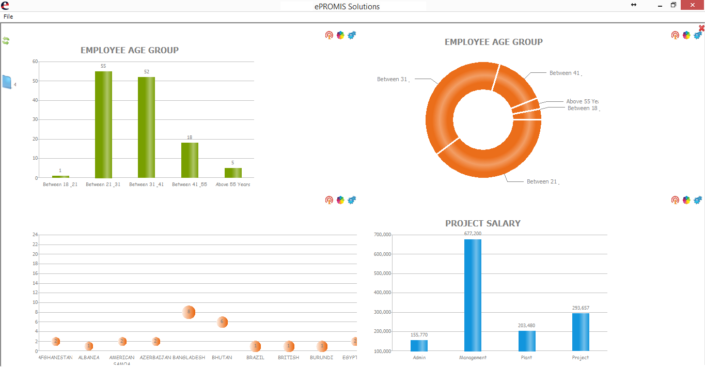705x367 pixels.
Task: Select the Management salary bar
Action: tap(473, 295)
